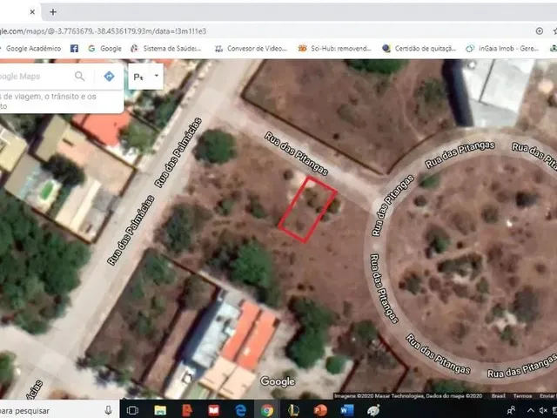
Task: Click the muted volume icon in tray
Action: pos(543,410)
